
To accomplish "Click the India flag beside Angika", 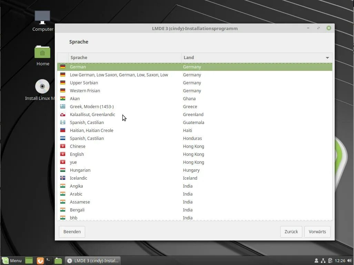I will click(63, 186).
